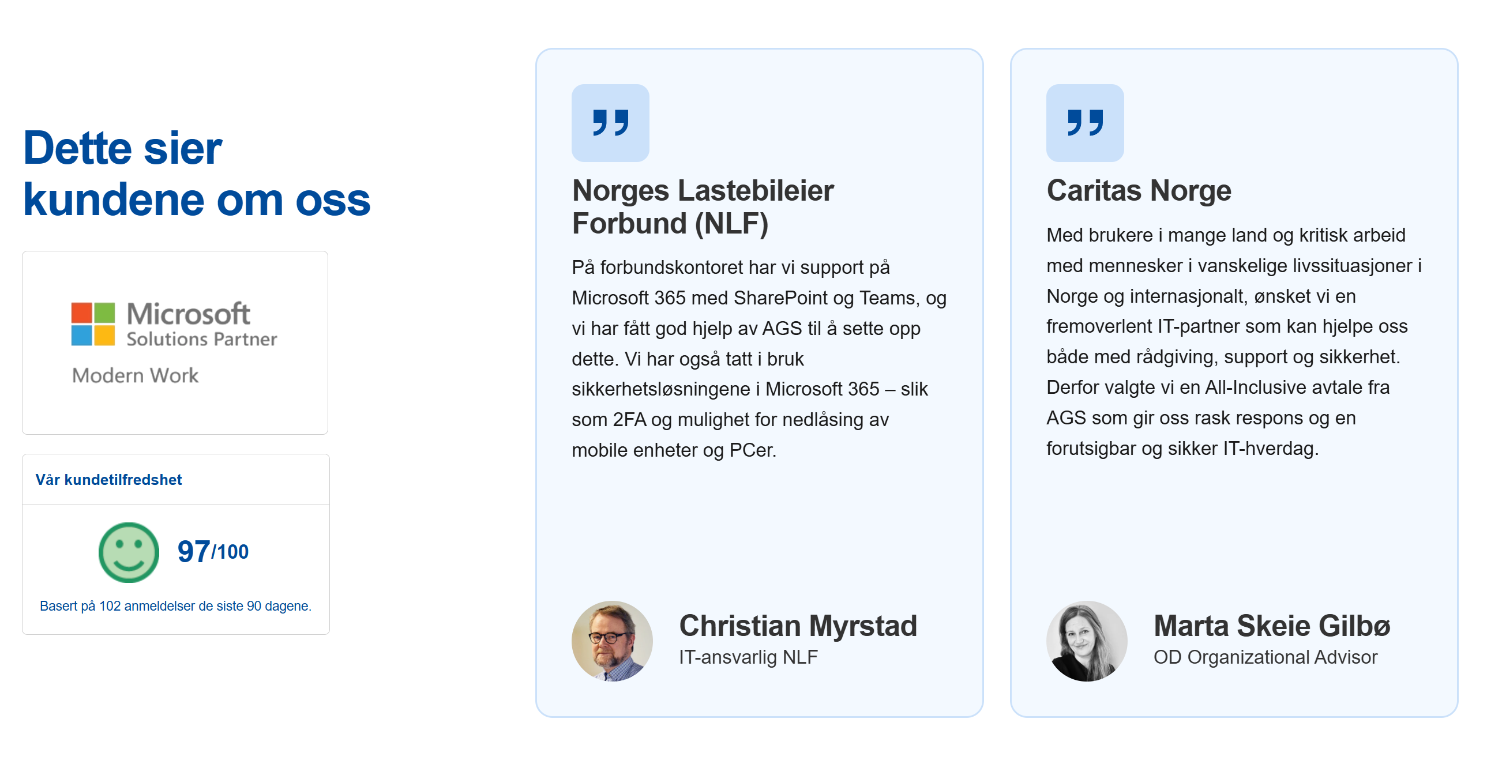Click the Modern Work label in badge
Viewport: 1487px width, 764px height.
click(x=135, y=375)
